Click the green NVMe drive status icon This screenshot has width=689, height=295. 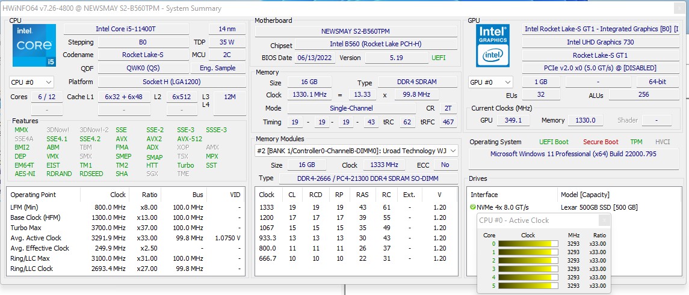click(473, 207)
